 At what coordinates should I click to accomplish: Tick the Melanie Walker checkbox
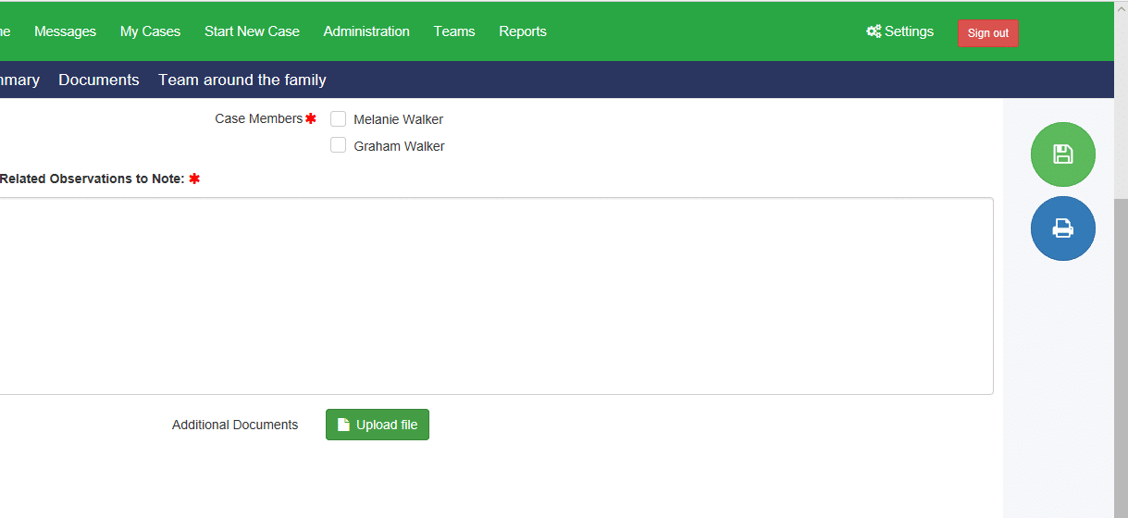pos(339,118)
